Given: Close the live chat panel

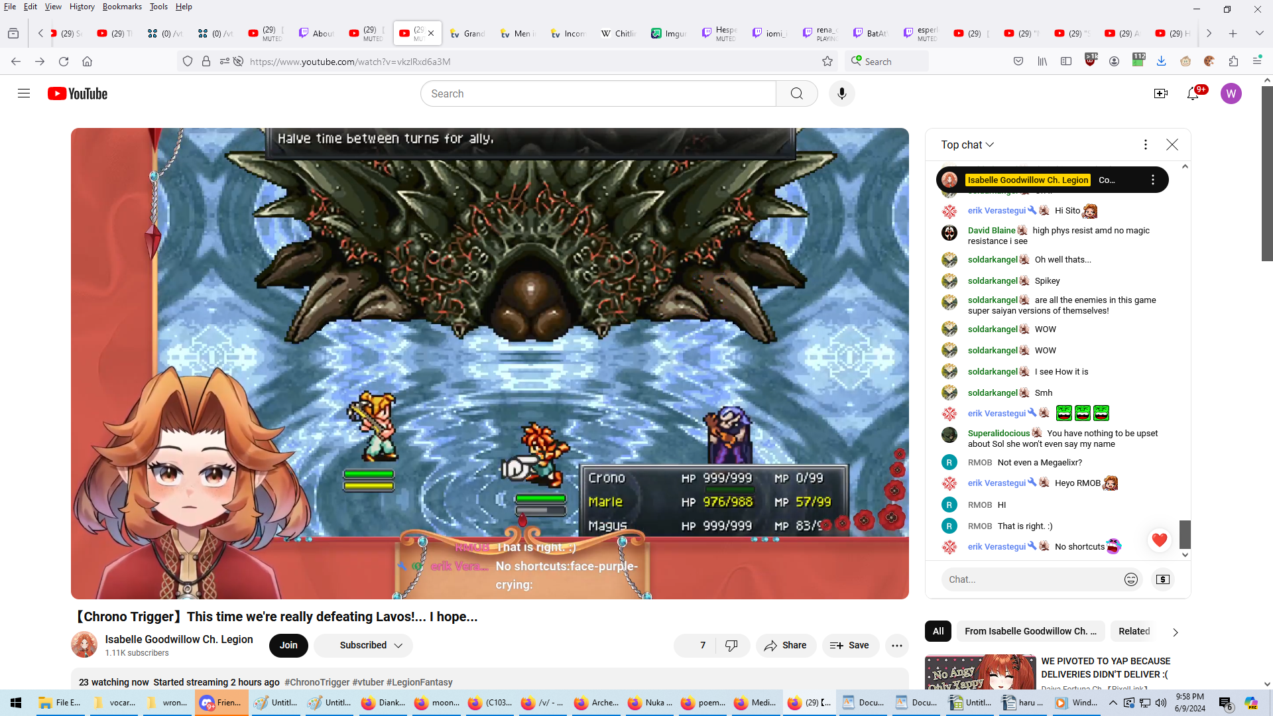Looking at the screenshot, I should (x=1172, y=145).
